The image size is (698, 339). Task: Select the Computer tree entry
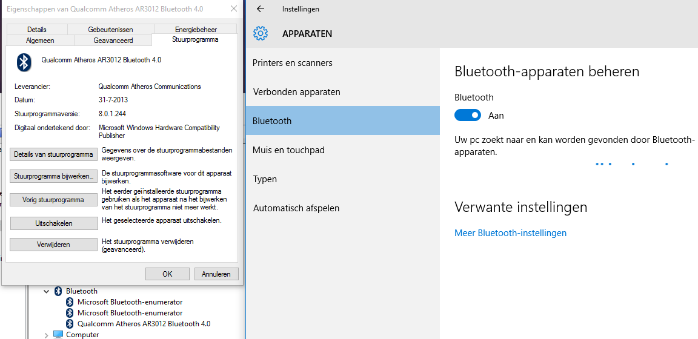[82, 335]
